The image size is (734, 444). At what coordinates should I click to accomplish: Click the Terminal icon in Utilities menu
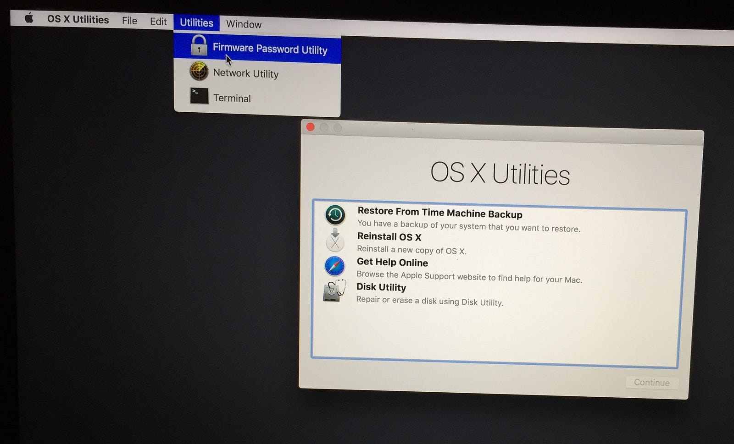coord(199,95)
